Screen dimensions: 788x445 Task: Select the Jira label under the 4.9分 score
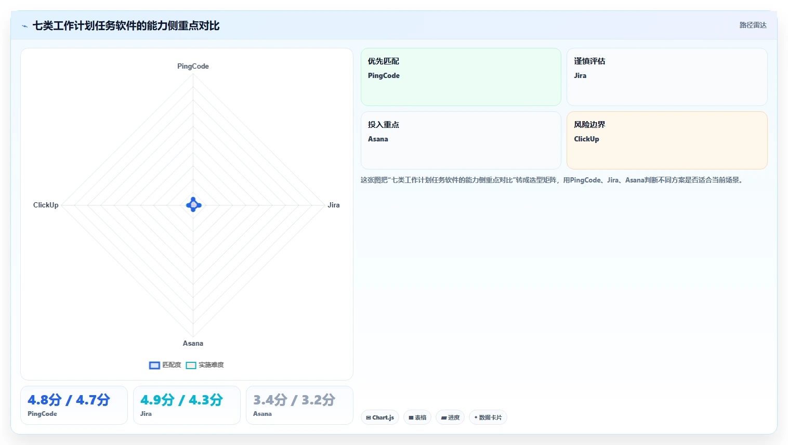tap(146, 414)
